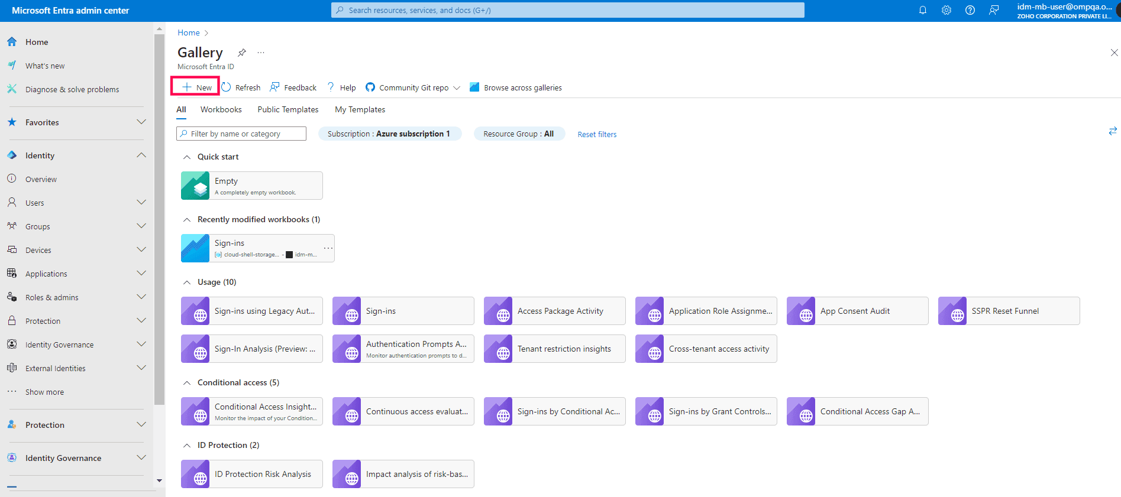Collapse the Quick start section
The image size is (1121, 497).
pyautogui.click(x=187, y=157)
